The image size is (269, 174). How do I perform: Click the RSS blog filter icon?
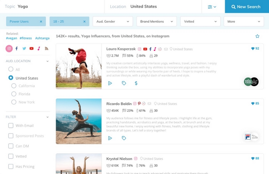coord(46,49)
